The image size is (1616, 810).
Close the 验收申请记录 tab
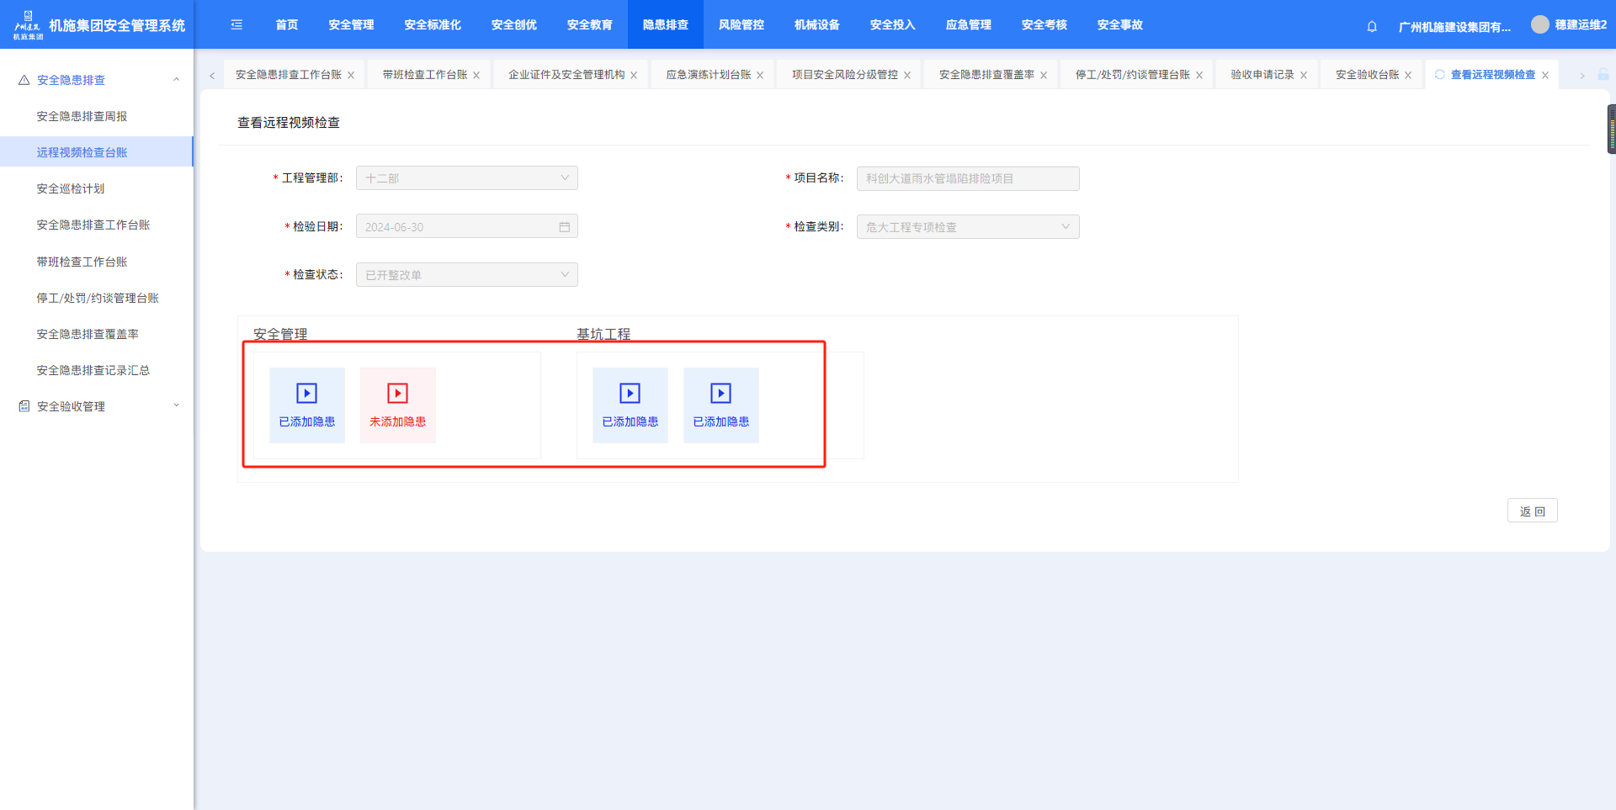1304,76
